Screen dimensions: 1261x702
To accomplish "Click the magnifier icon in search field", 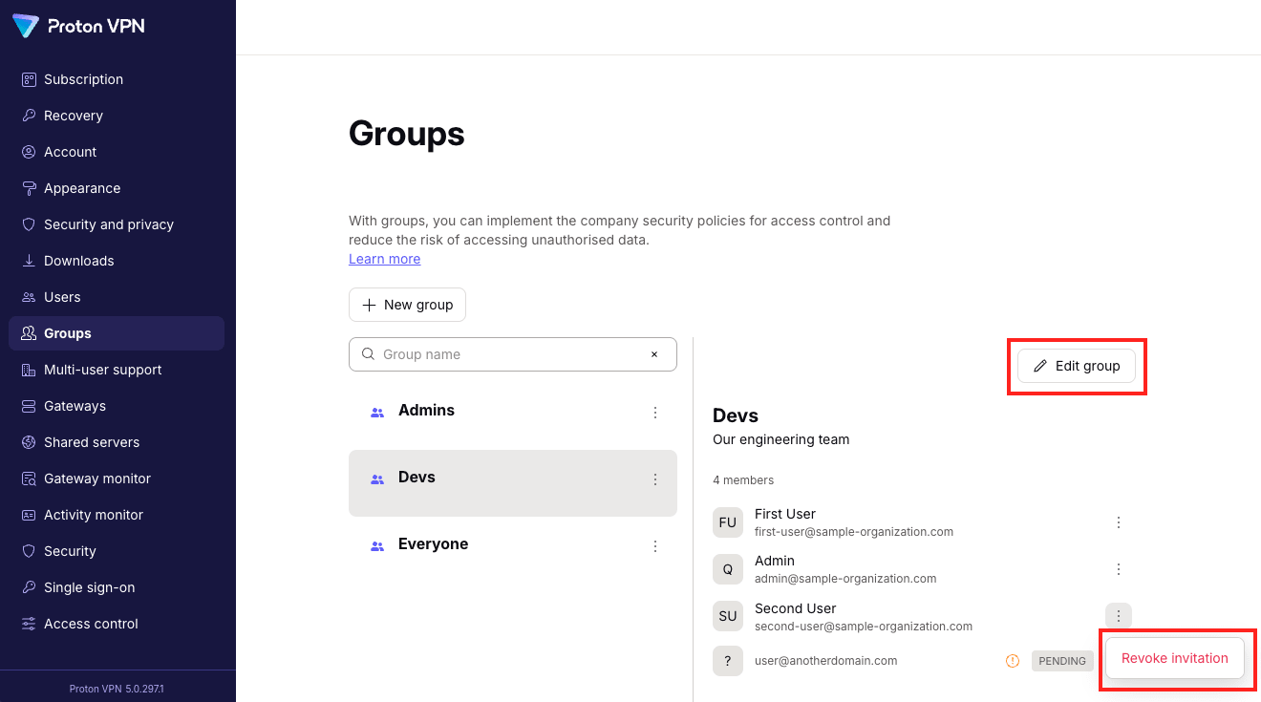I will coord(368,354).
